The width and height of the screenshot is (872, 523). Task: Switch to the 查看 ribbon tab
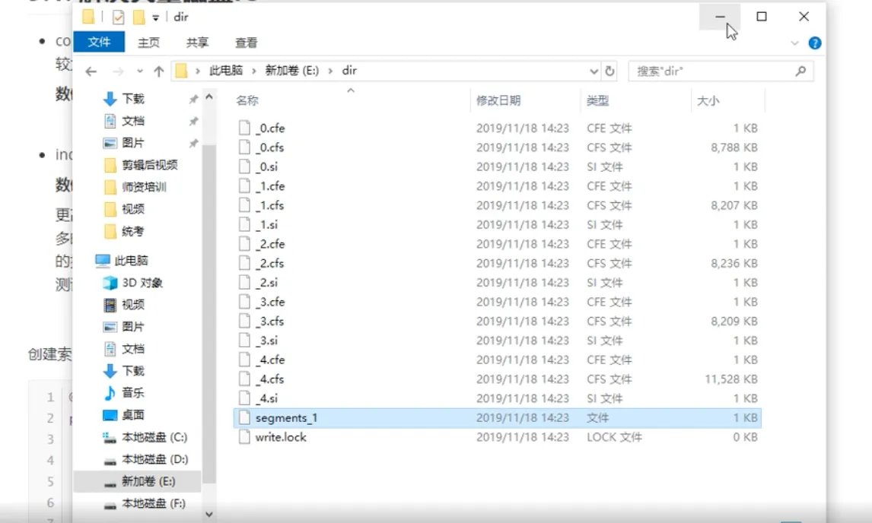click(246, 43)
